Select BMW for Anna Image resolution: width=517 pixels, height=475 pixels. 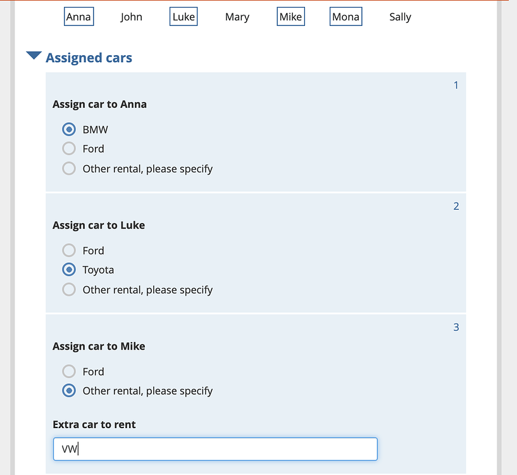pos(68,129)
